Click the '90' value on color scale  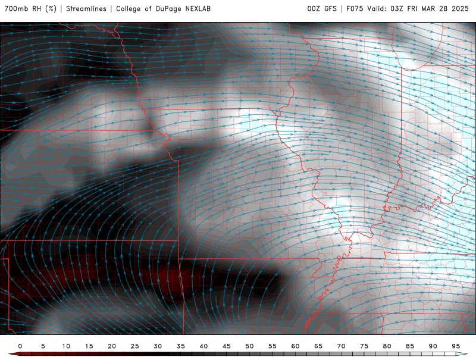pos(433,346)
